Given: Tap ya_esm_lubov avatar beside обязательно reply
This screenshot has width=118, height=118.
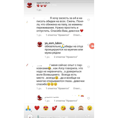Looking at the screenshot, I should tap(40, 44).
